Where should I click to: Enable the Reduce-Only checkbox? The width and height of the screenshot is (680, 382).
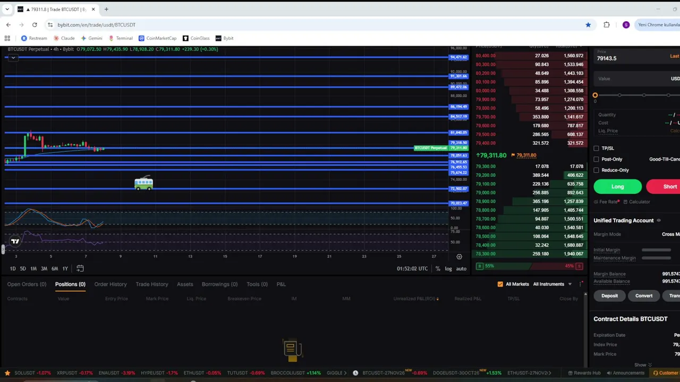(596, 170)
